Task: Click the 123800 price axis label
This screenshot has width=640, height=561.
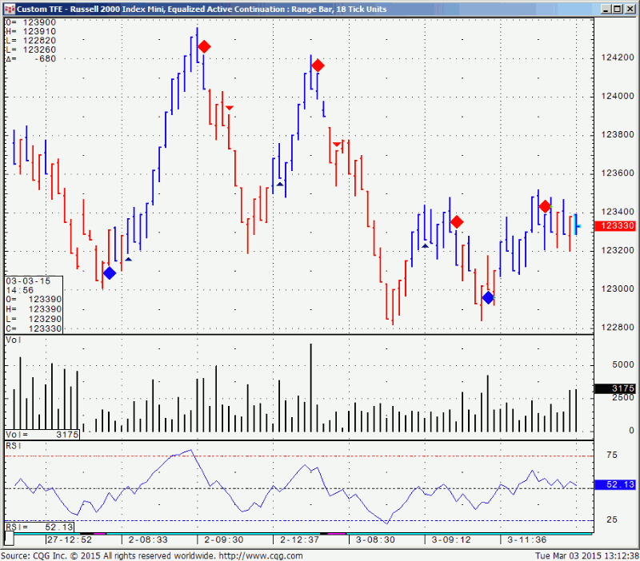Action: click(618, 134)
